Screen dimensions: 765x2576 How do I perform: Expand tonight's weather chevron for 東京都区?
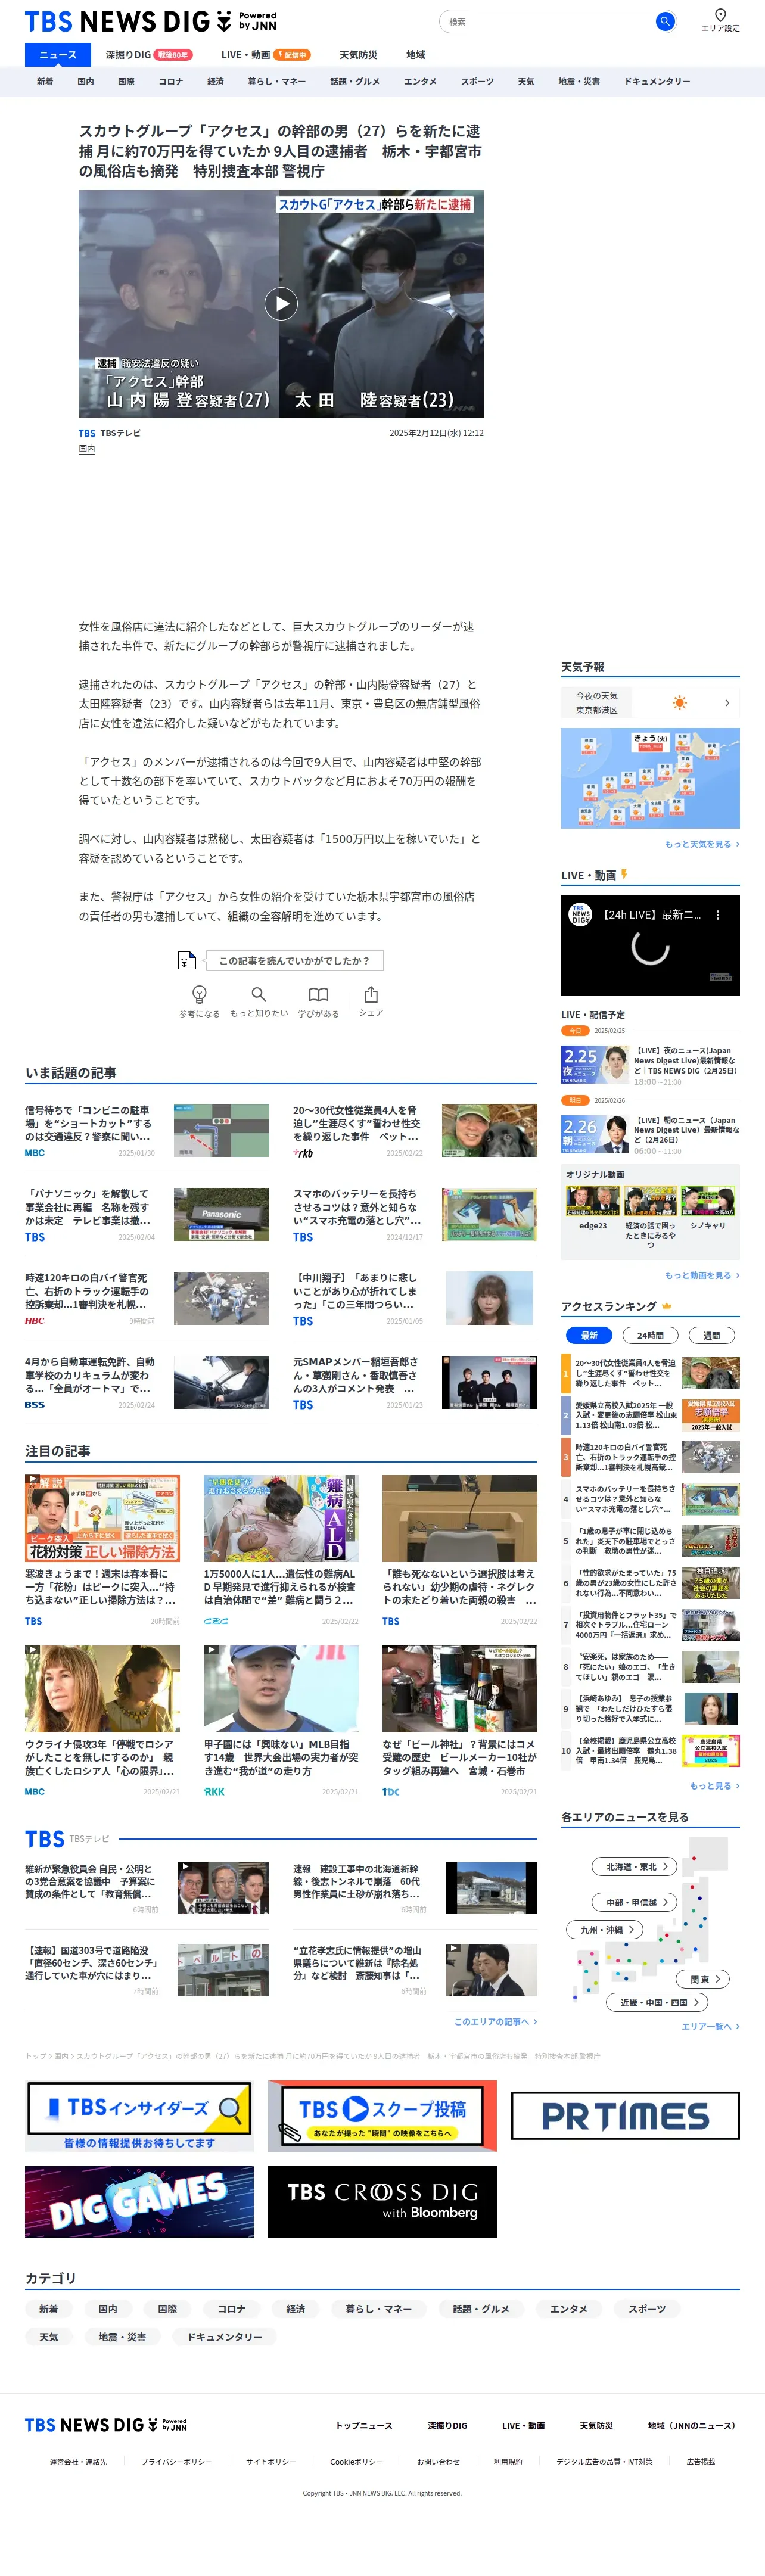click(726, 703)
